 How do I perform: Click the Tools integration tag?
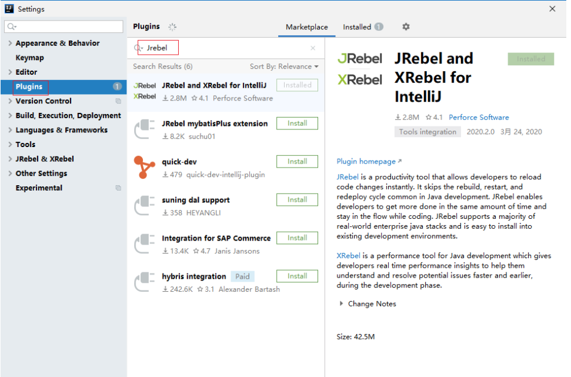coord(428,132)
